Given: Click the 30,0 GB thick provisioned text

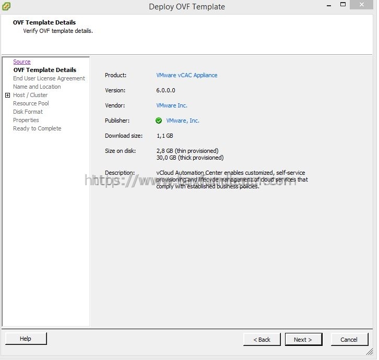Looking at the screenshot, I should (x=190, y=158).
